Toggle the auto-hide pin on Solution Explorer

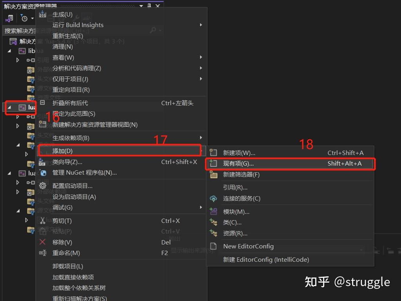[149, 5]
